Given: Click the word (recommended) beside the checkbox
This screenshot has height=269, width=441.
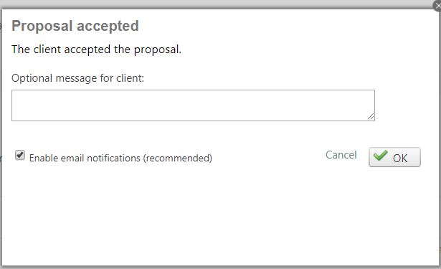Looking at the screenshot, I should 177,158.
